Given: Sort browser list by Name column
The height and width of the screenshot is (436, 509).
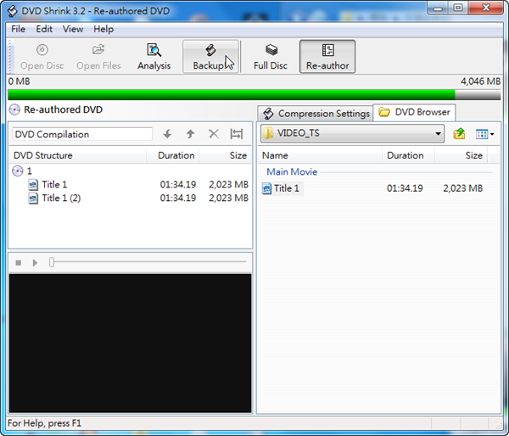Looking at the screenshot, I should (320, 155).
